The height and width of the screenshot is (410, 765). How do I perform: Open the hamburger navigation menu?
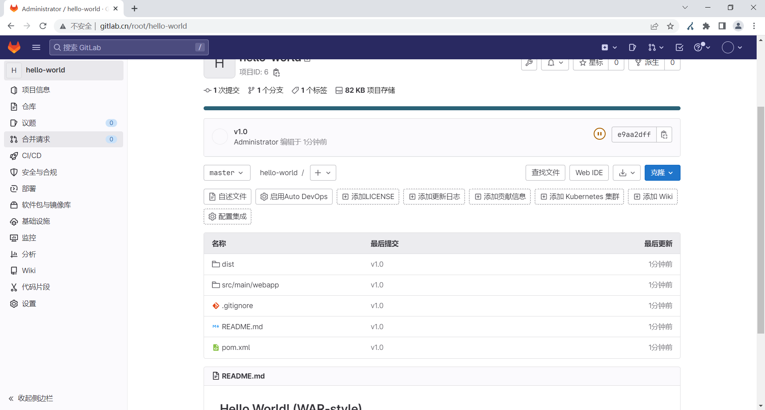pos(36,47)
